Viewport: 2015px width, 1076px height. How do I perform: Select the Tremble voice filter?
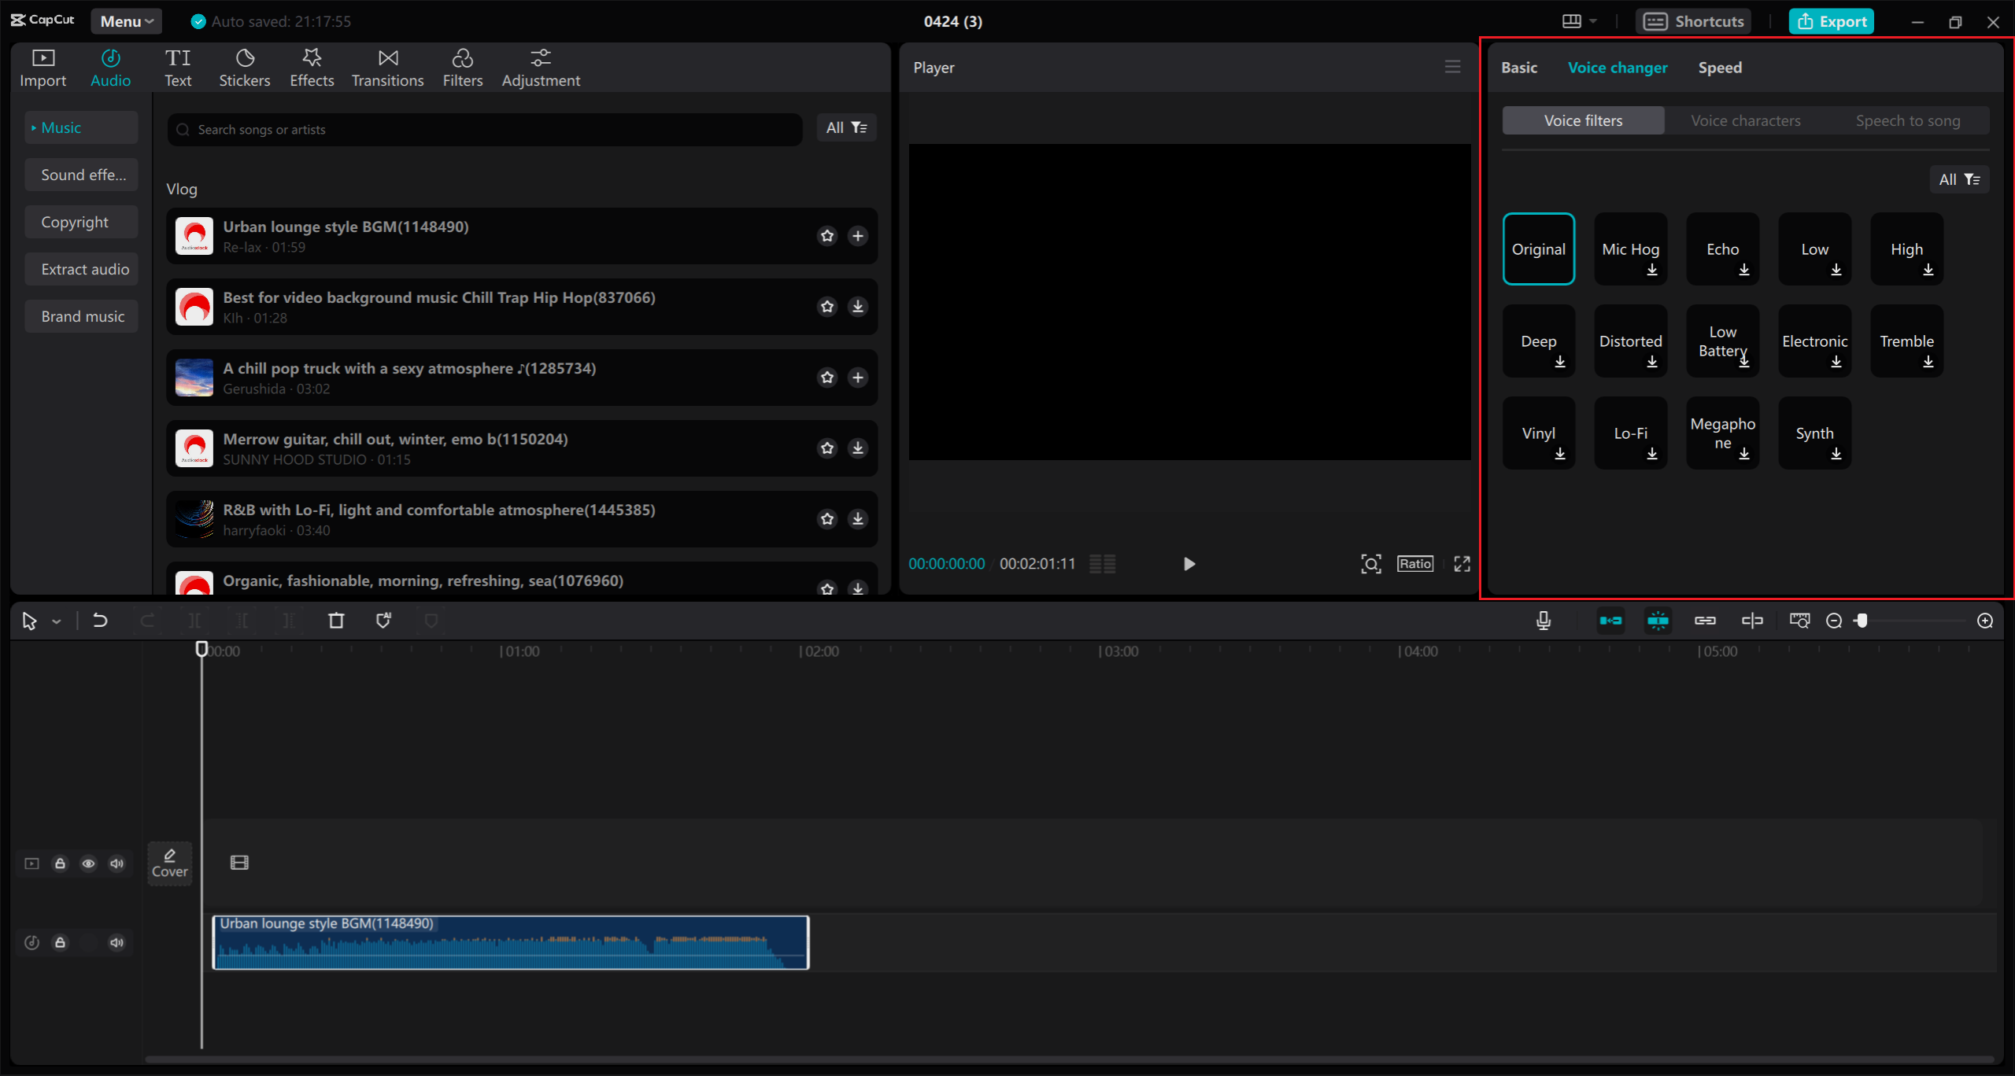1907,341
